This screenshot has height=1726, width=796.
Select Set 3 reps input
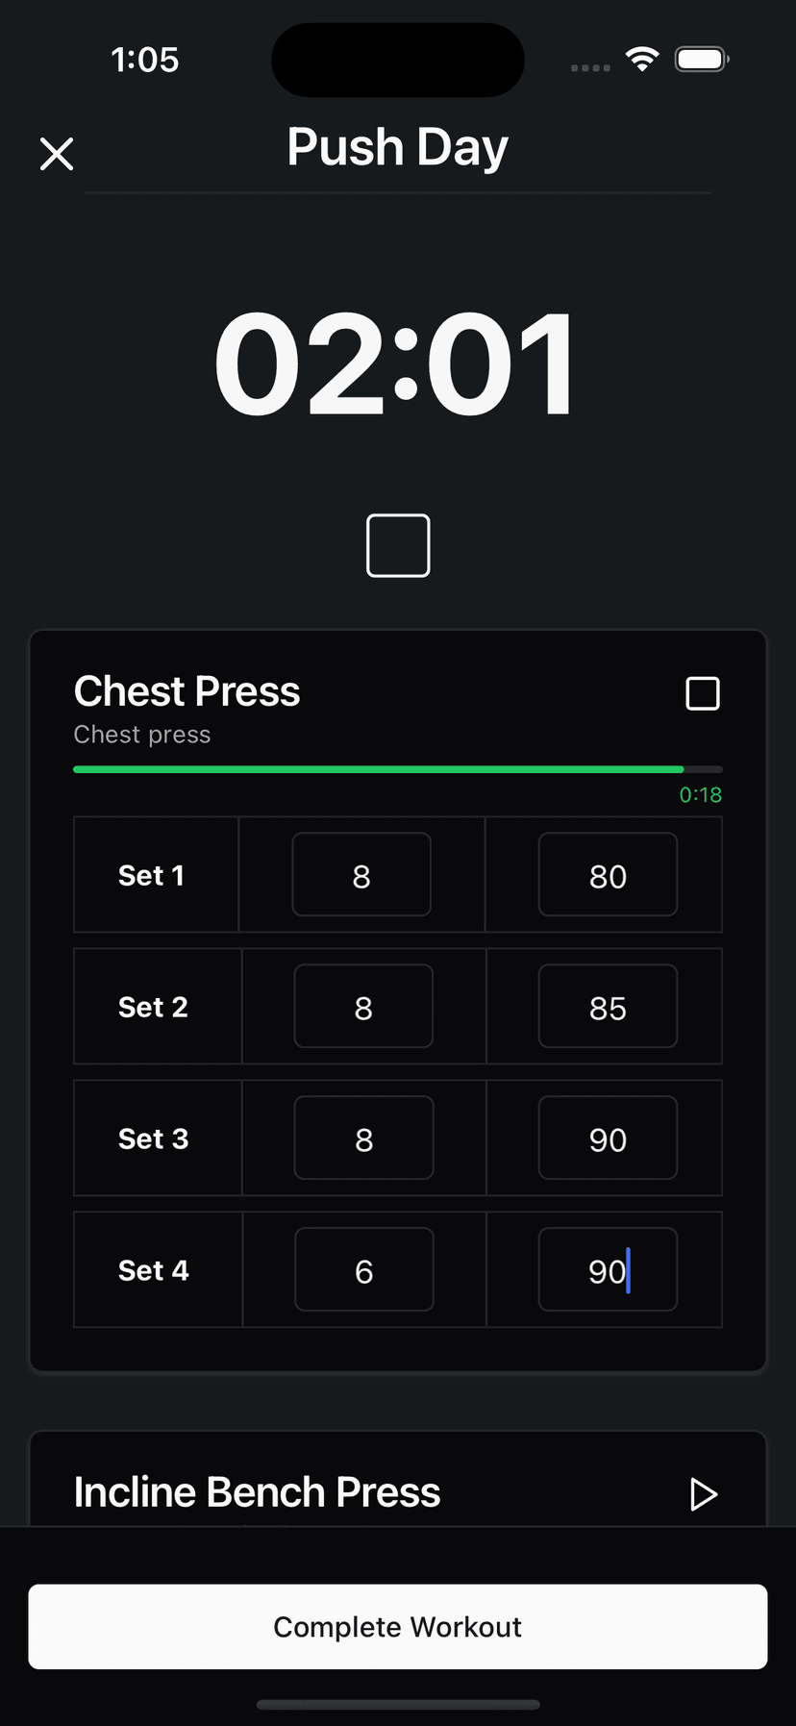click(x=363, y=1138)
